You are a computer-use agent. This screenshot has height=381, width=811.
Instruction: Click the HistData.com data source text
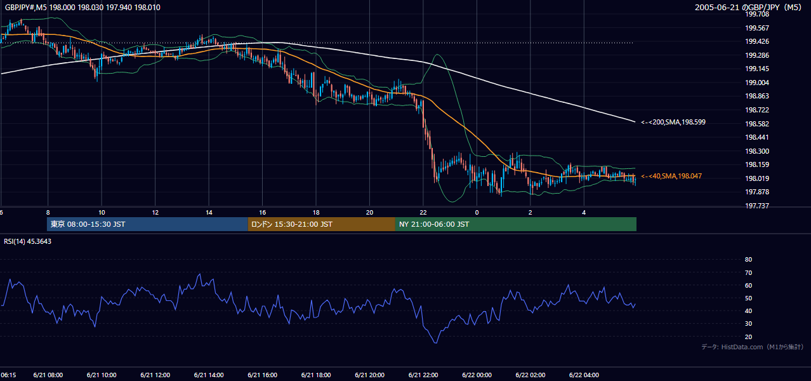[x=753, y=347]
